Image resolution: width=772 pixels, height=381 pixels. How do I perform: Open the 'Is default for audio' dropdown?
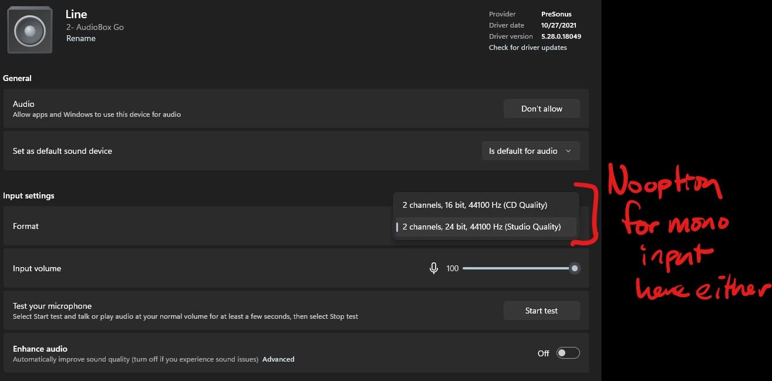click(531, 151)
